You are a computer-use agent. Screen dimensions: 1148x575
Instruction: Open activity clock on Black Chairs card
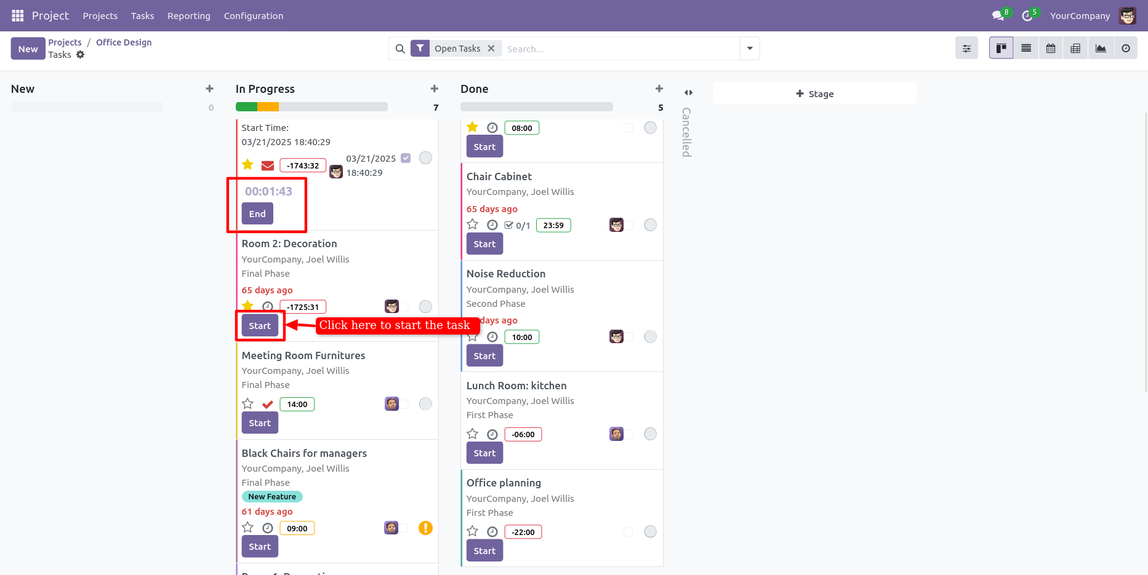[268, 528]
